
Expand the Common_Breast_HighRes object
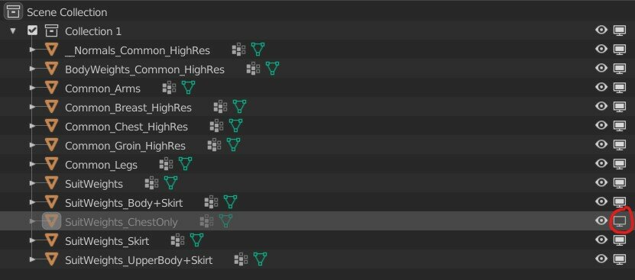coord(32,108)
